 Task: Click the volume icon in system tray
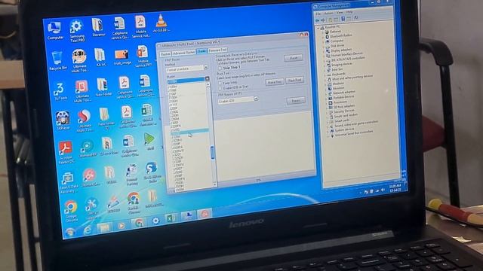point(383,190)
